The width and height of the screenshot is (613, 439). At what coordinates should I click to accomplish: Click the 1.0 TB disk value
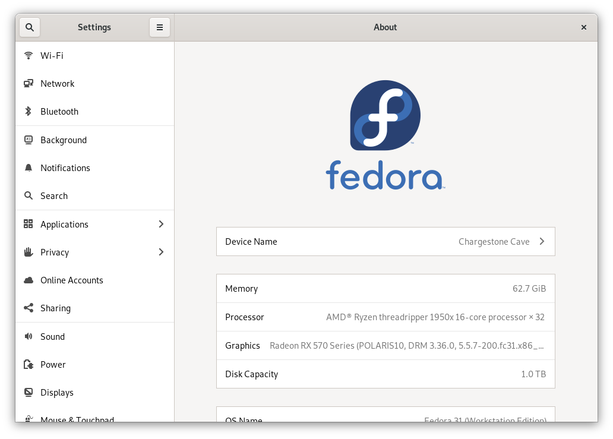coord(533,374)
